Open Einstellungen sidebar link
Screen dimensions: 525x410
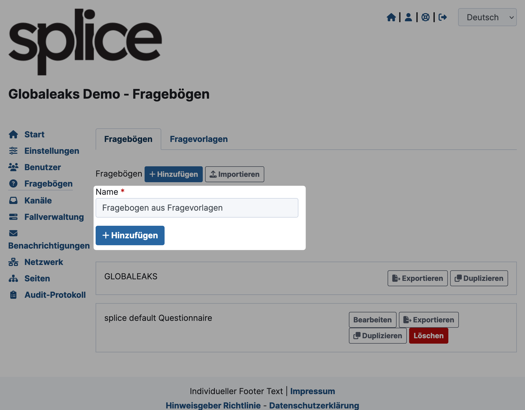pos(52,151)
